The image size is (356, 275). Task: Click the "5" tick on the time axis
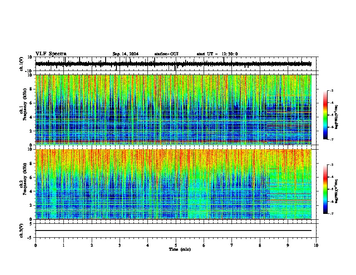coord(176,245)
